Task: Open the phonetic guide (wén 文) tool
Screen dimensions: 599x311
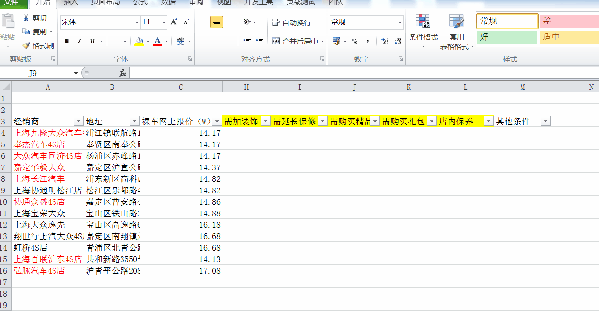Action: [x=180, y=42]
